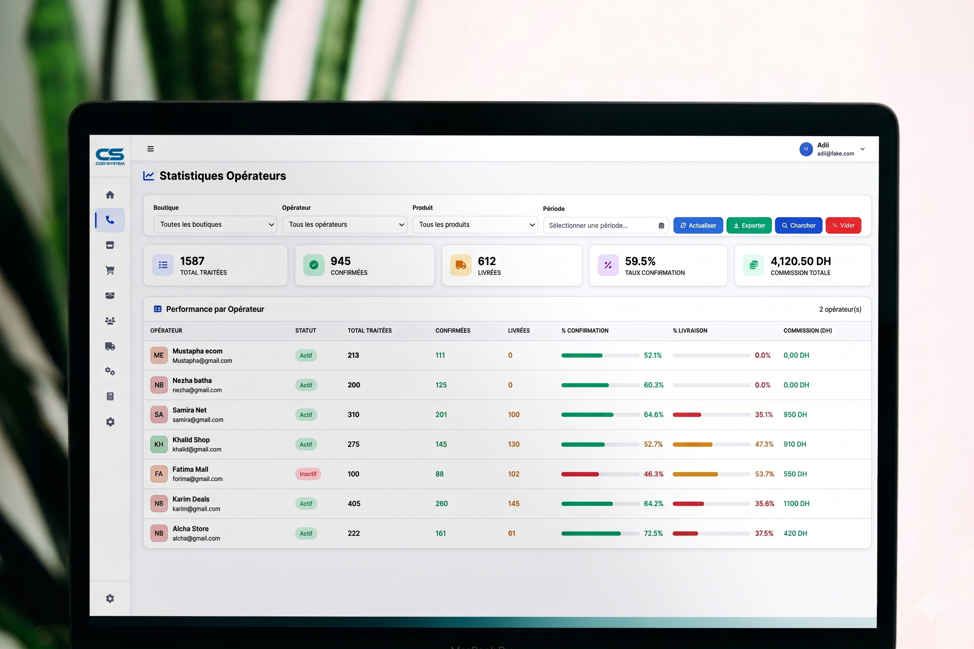This screenshot has width=974, height=649.
Task: Click the 4,120.50 DH total commission
Action: point(801,262)
